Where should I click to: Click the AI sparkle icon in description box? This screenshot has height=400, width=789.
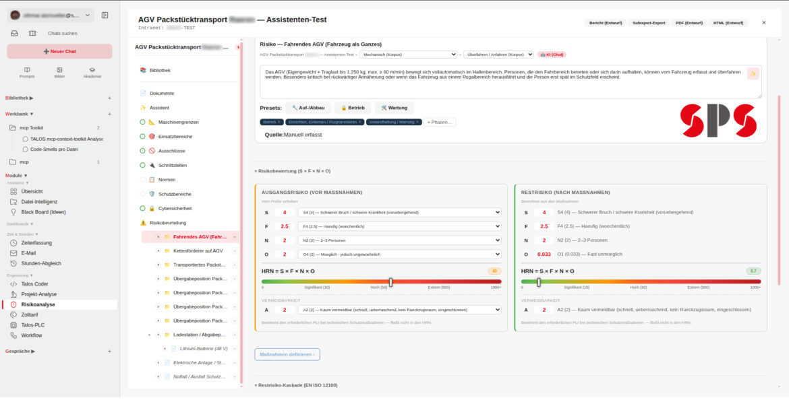[753, 73]
